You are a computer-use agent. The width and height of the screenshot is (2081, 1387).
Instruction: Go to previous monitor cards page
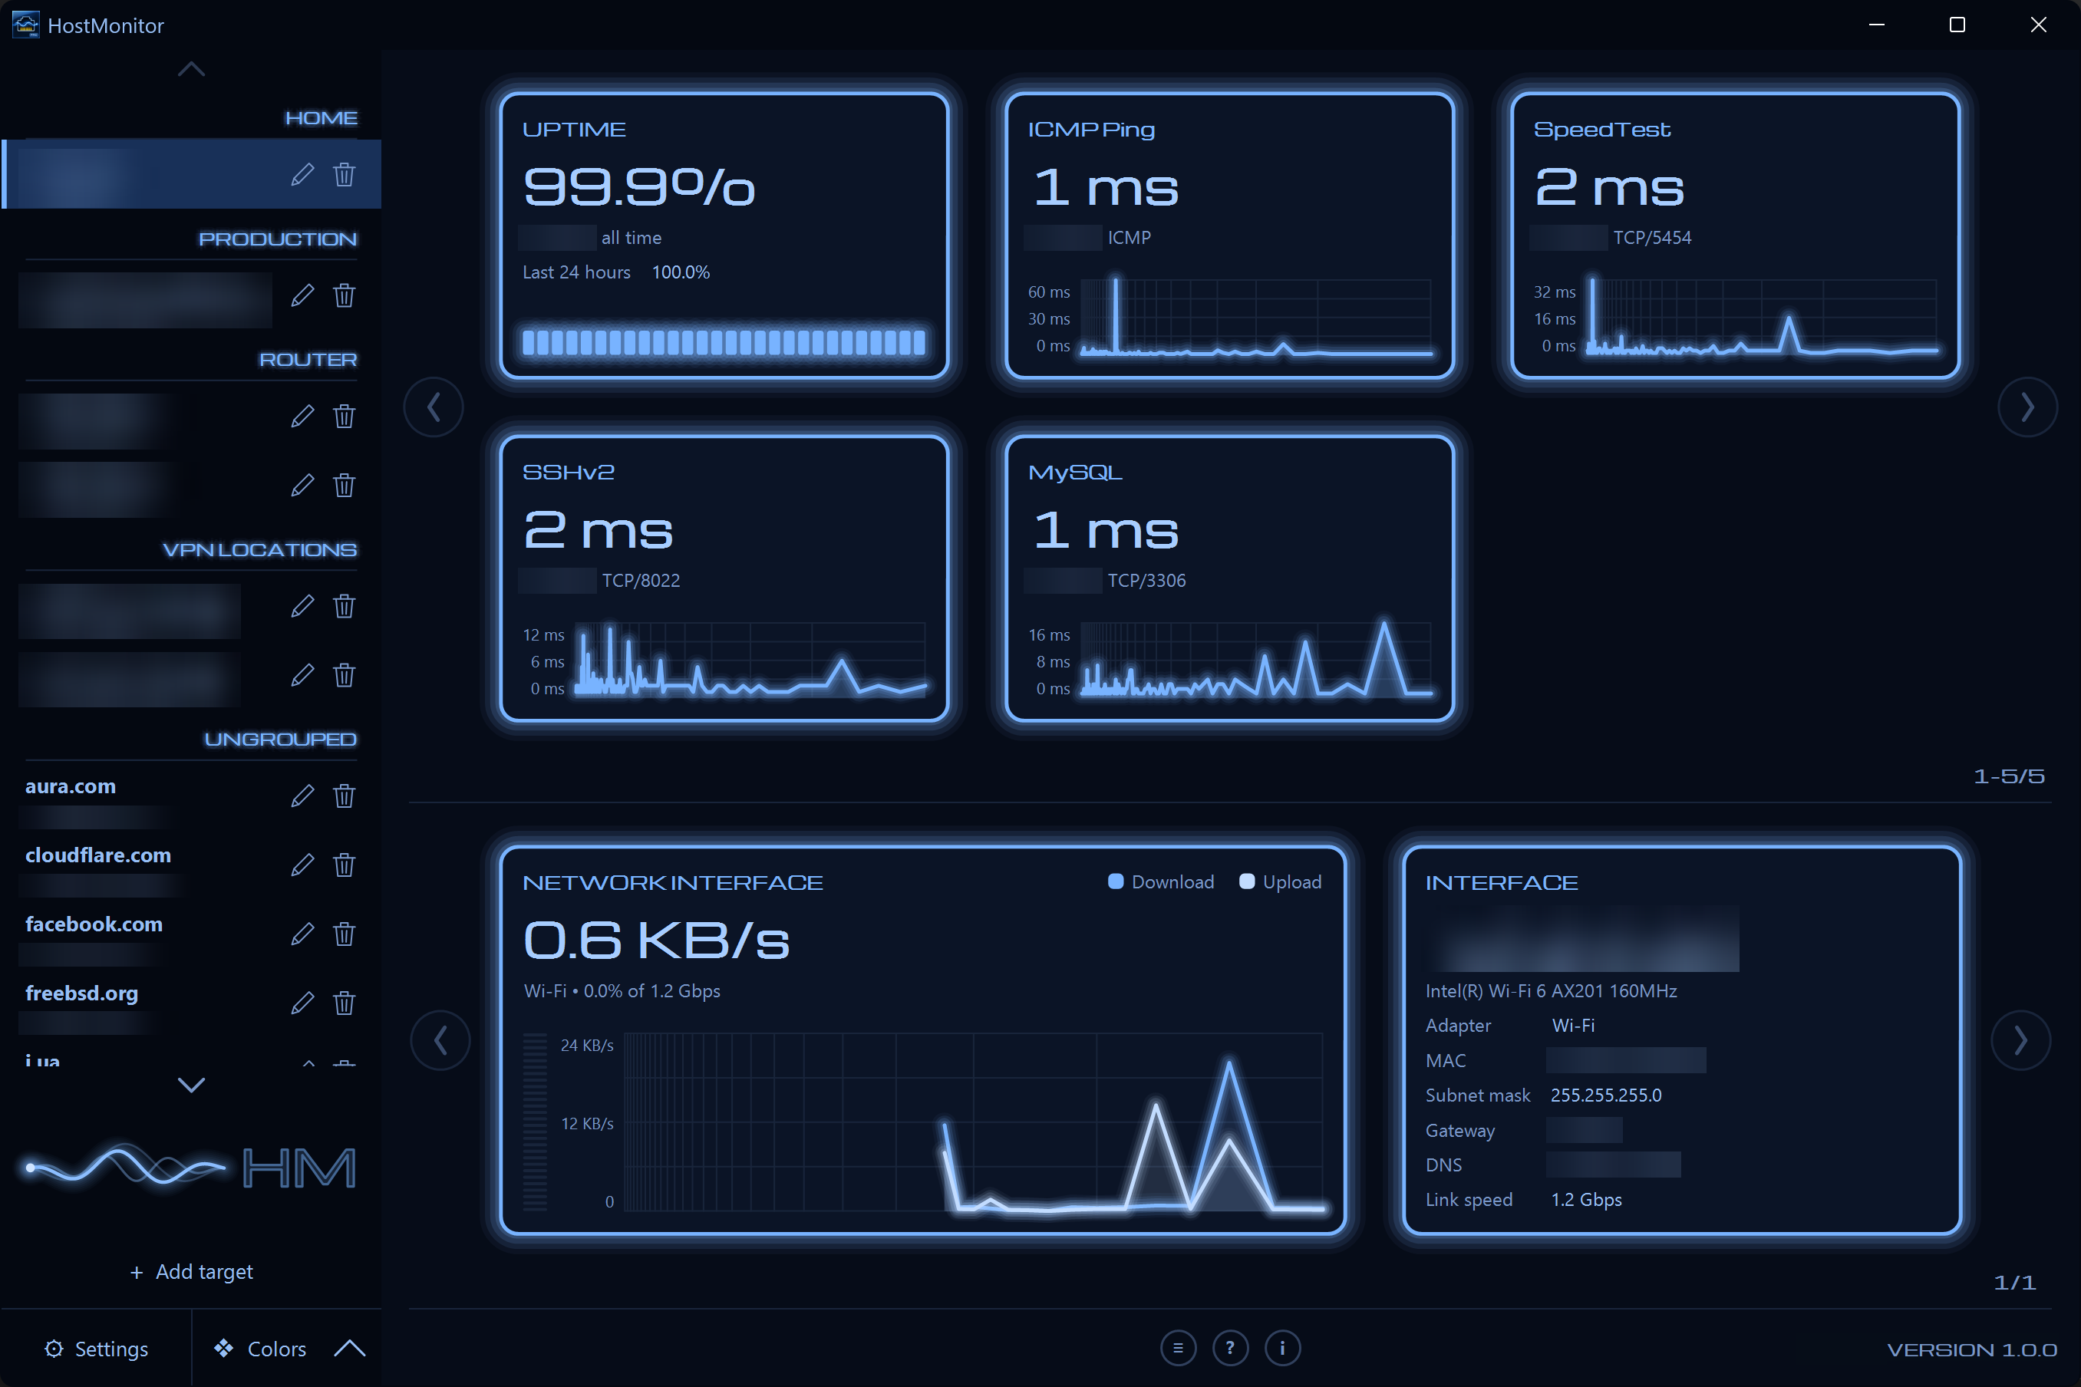434,407
